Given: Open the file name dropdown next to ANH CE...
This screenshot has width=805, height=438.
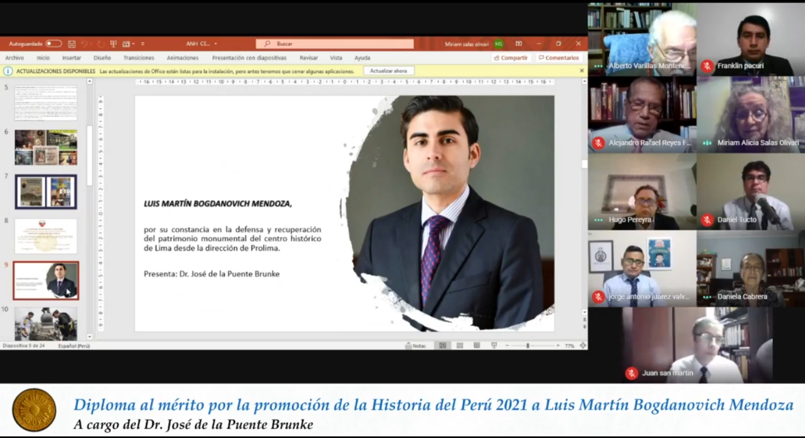Looking at the screenshot, I should (x=216, y=44).
